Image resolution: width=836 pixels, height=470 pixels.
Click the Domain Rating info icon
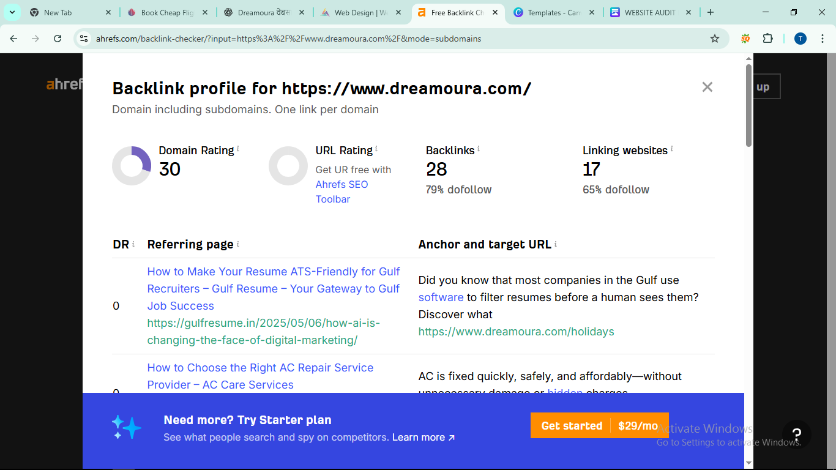click(x=238, y=149)
